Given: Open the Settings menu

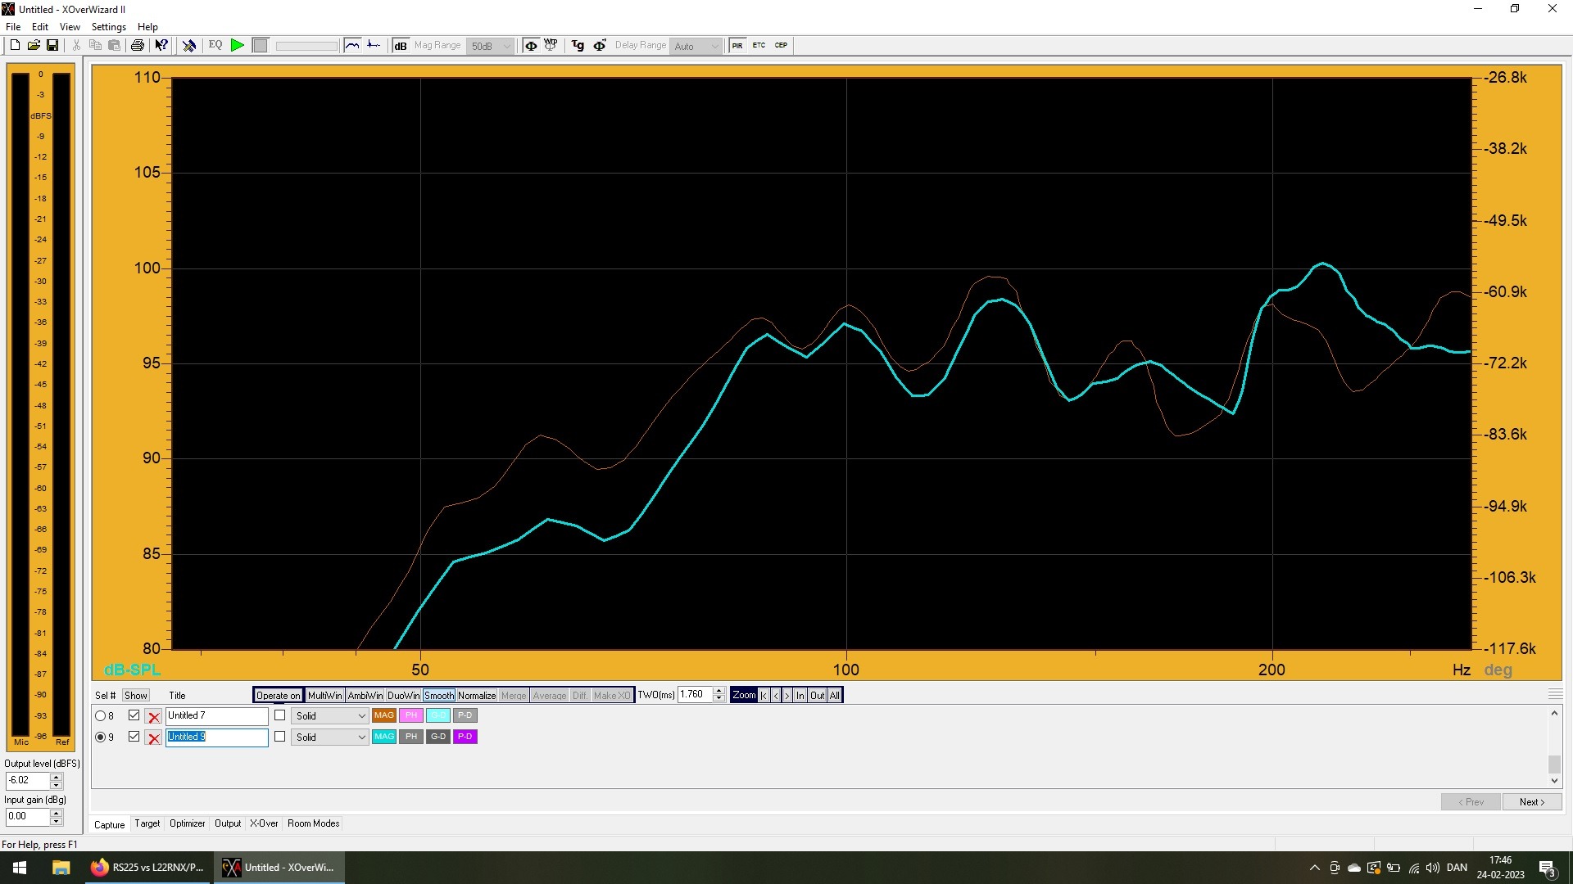Looking at the screenshot, I should (x=109, y=27).
